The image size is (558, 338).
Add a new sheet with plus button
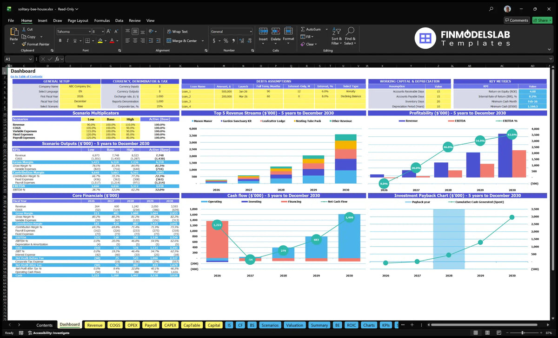[x=411, y=325]
